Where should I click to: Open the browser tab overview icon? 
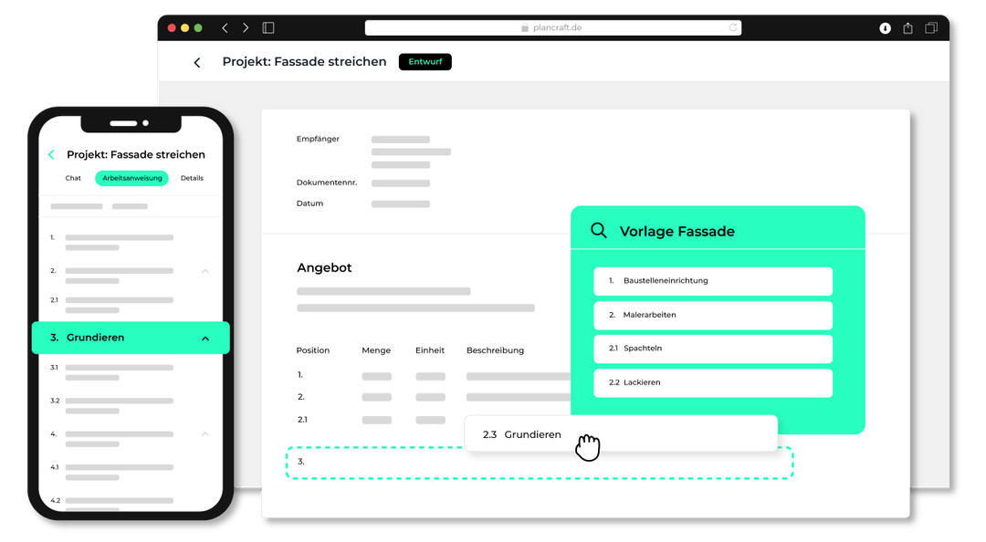tap(931, 28)
